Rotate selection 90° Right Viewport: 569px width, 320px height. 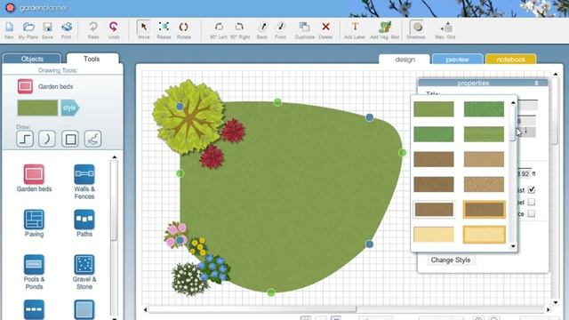coord(239,30)
